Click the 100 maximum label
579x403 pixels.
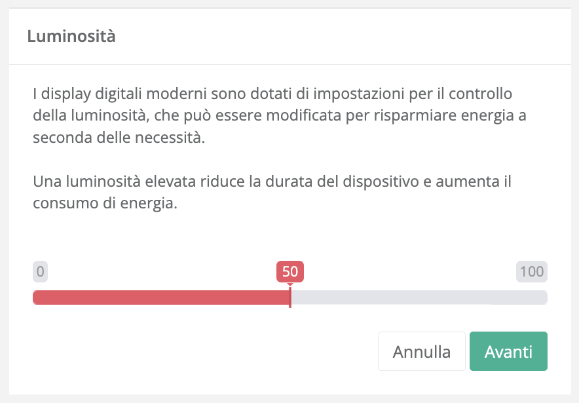click(531, 271)
